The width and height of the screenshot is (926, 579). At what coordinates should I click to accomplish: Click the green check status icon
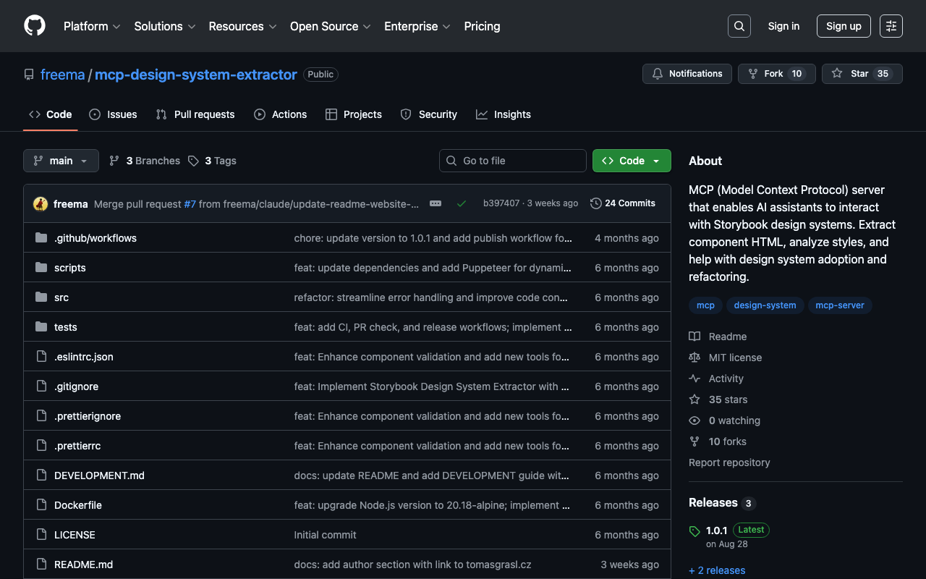461,204
